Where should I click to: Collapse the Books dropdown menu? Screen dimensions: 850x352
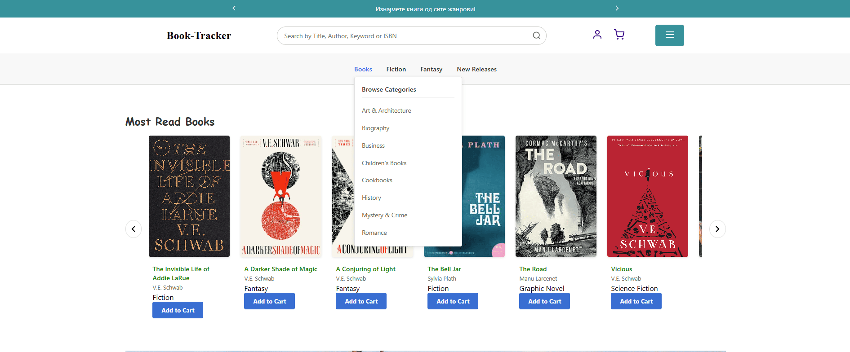363,69
